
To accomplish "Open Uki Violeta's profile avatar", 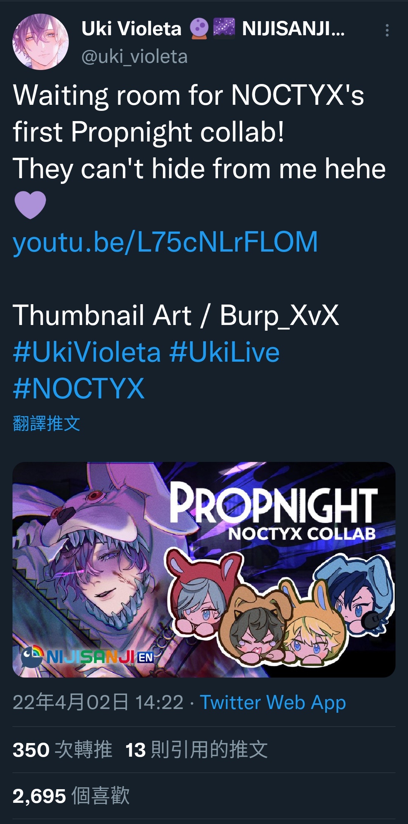I will 41,42.
